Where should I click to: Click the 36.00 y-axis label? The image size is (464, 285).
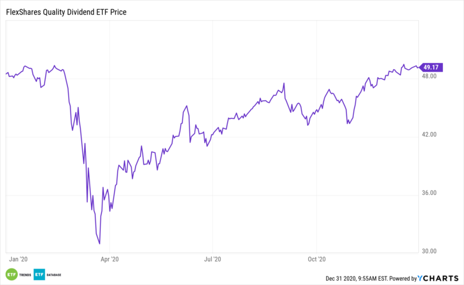coord(429,193)
